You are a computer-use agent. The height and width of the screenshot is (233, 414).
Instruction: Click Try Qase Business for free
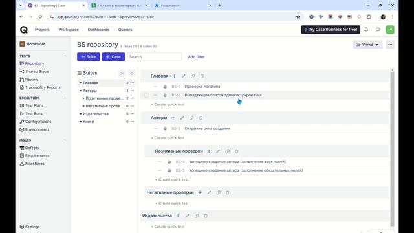[x=331, y=30]
